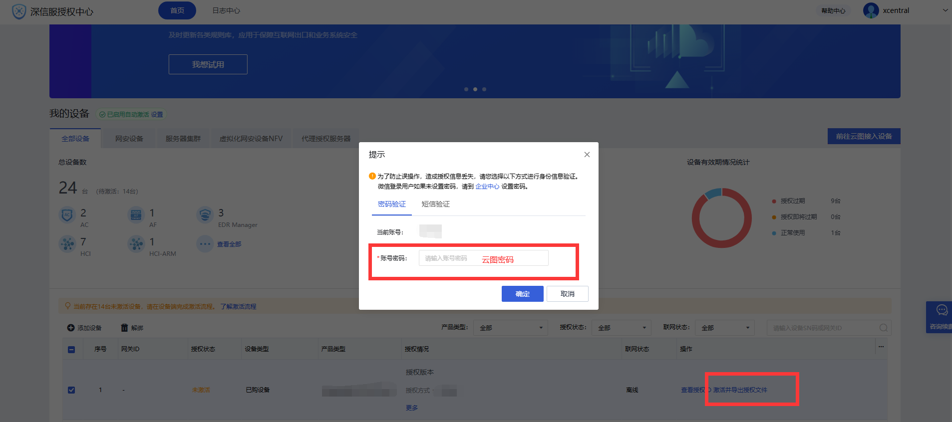Select the 全部设备 tab

pos(75,139)
